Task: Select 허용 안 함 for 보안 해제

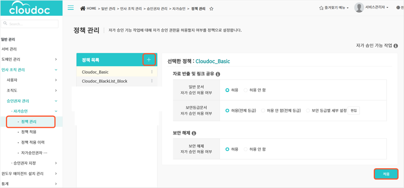Action: [x=246, y=149]
